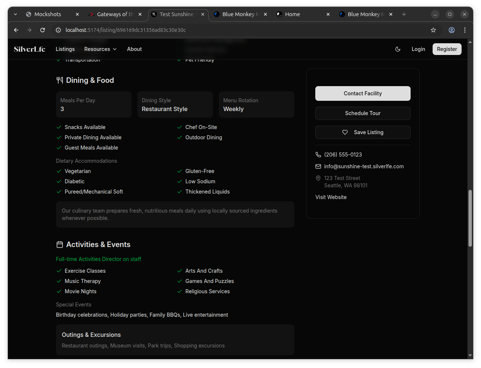Bookmark this page with star icon

(433, 30)
